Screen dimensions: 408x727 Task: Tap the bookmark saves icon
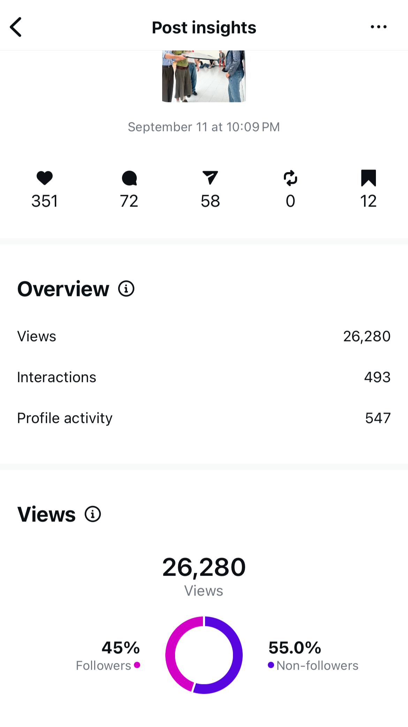tap(369, 178)
